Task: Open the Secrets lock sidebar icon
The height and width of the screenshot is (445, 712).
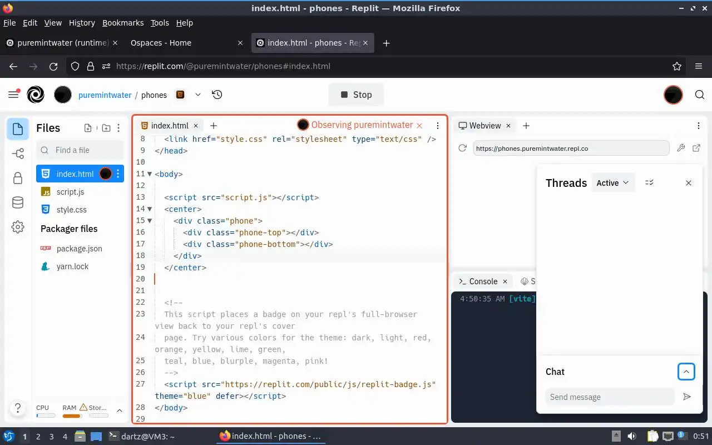Action: click(x=18, y=178)
